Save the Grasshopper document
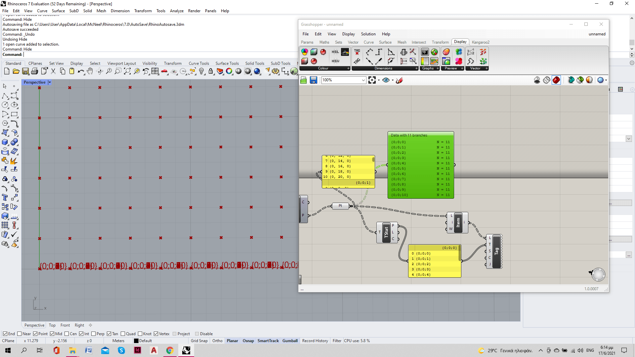Screen dimensions: 635x357 [314, 80]
